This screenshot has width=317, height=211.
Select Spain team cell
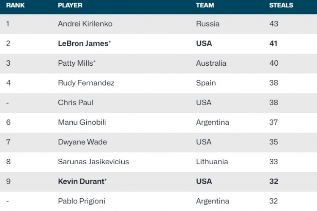(206, 83)
